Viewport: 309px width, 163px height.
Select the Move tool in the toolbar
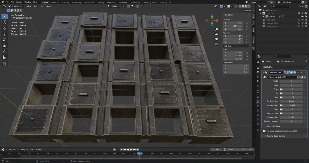tap(4, 28)
